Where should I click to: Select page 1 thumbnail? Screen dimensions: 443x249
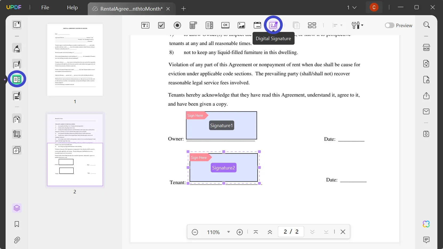click(x=75, y=60)
